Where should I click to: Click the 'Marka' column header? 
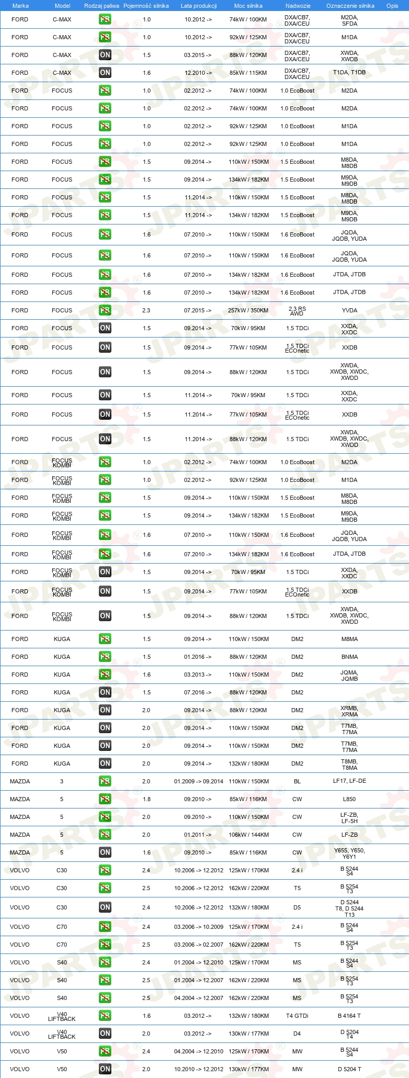click(20, 6)
